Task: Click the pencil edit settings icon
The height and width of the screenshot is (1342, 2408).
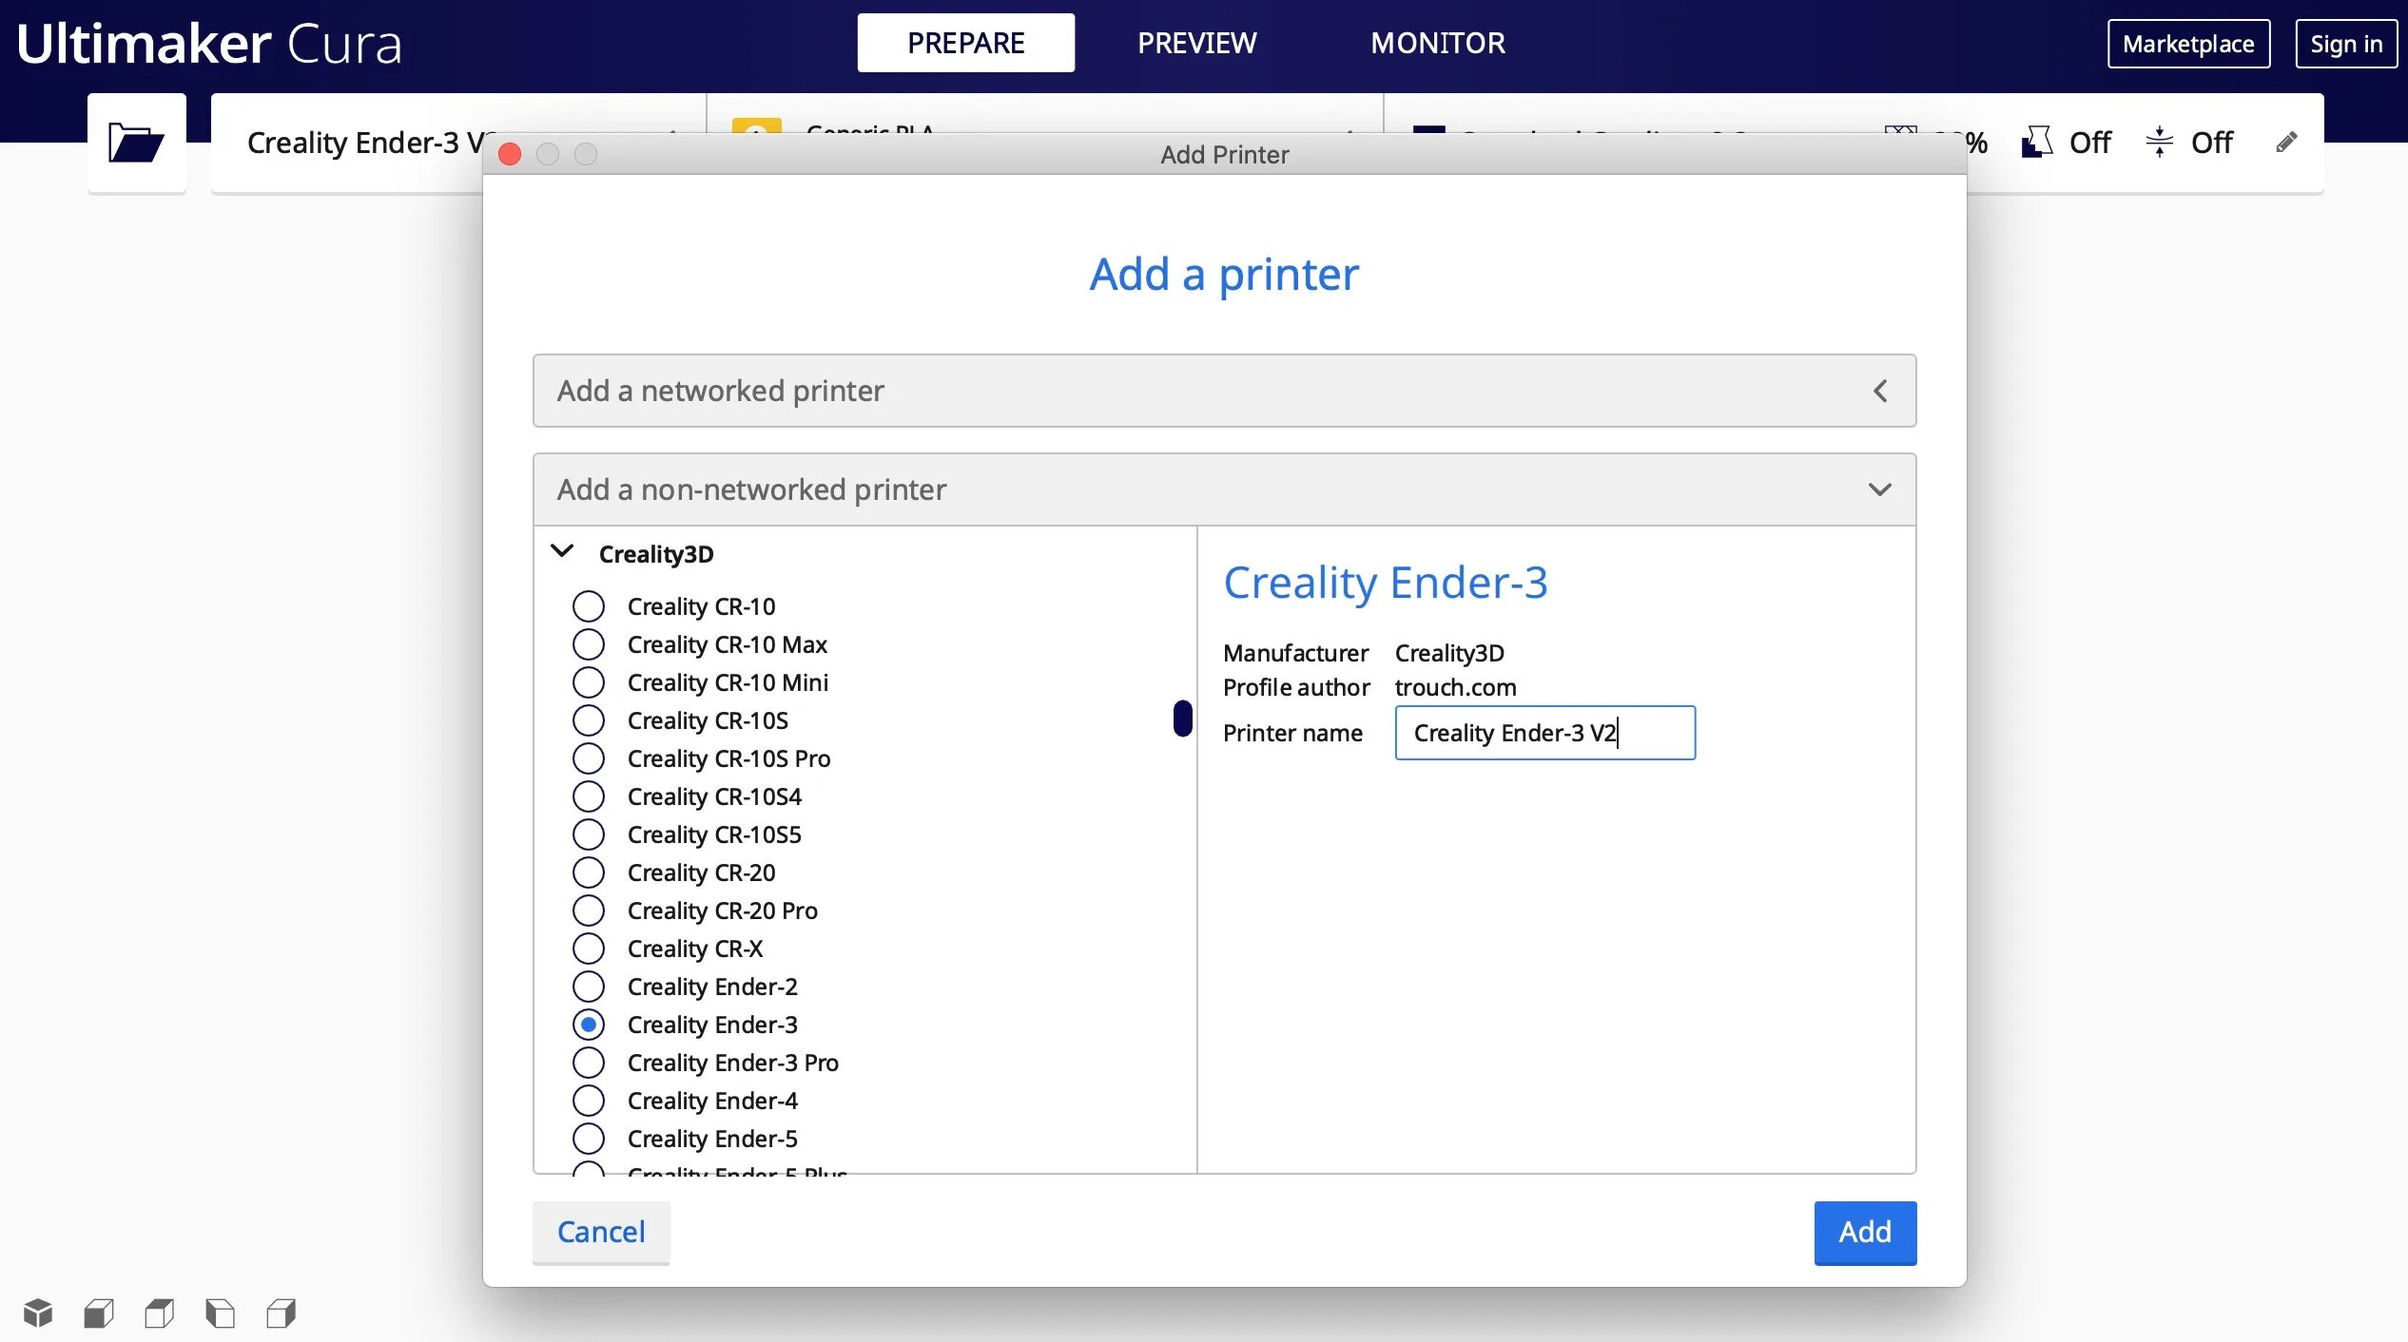Action: [x=2286, y=143]
